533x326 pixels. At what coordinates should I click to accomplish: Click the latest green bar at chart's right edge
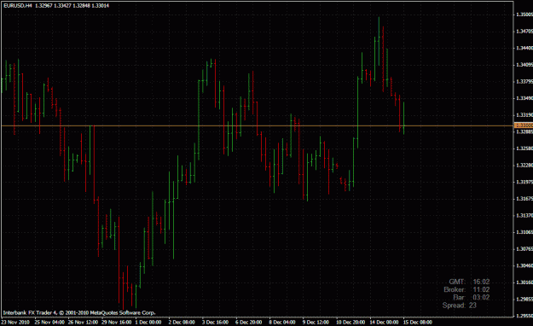(x=404, y=118)
